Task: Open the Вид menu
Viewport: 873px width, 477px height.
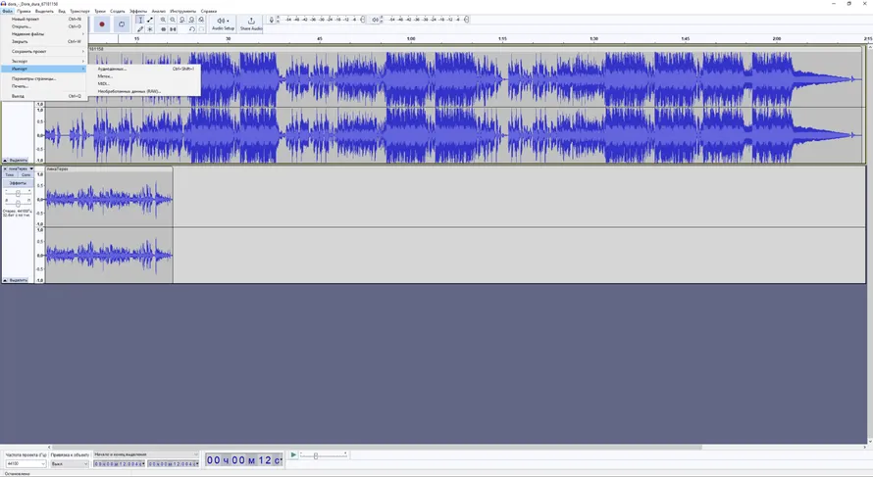Action: click(62, 11)
